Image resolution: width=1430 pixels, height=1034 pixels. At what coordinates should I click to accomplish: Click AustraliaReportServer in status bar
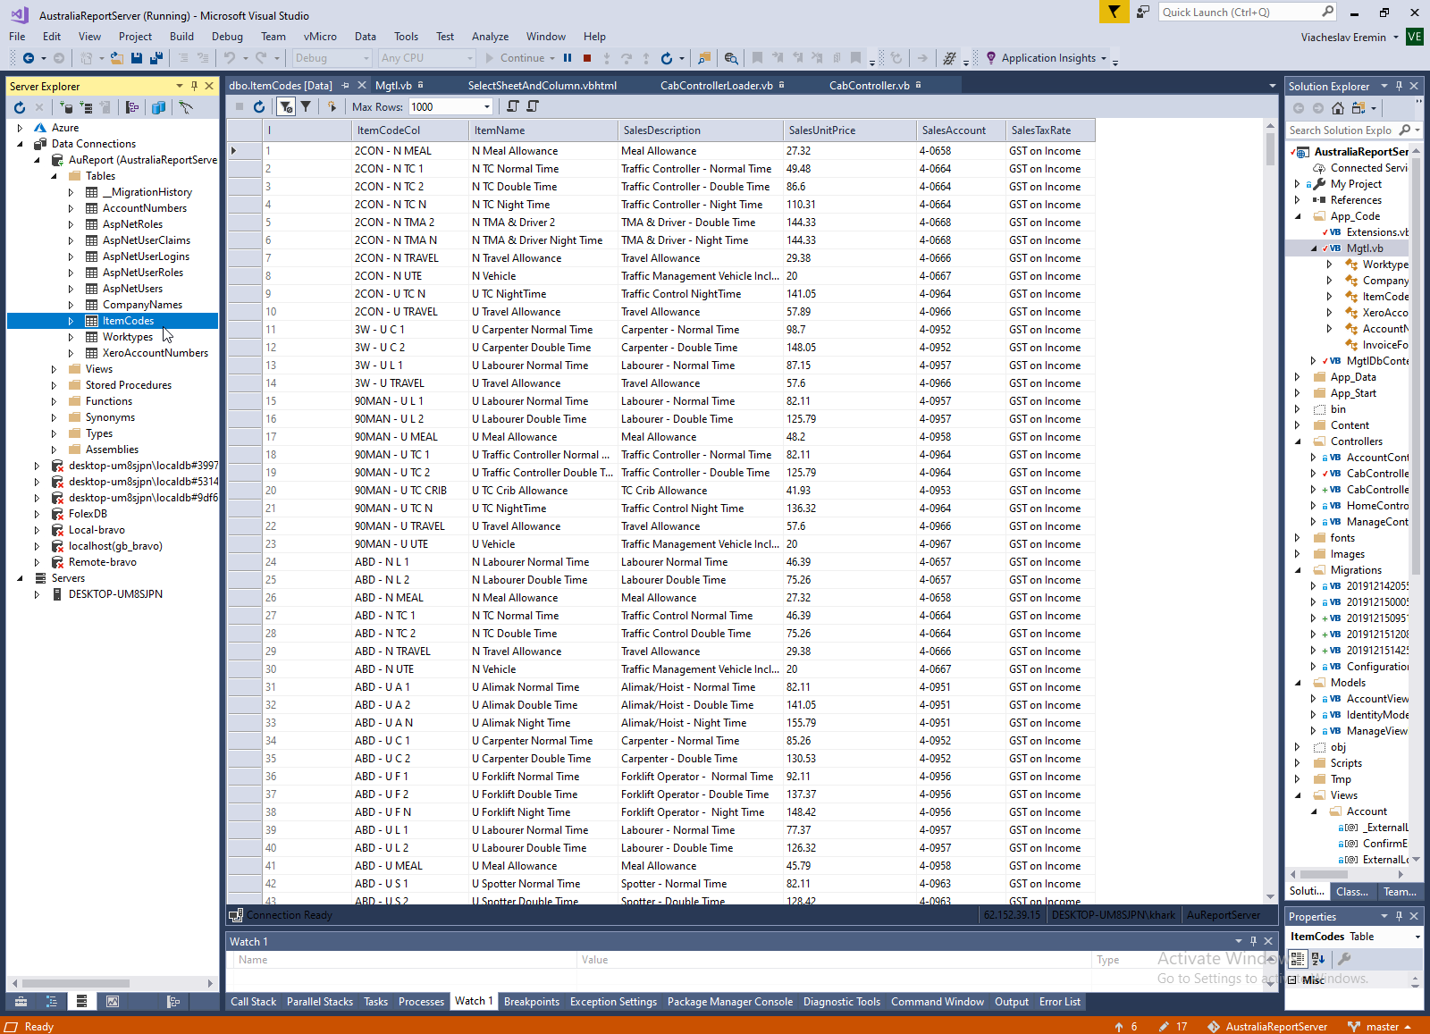pyautogui.click(x=1276, y=1027)
